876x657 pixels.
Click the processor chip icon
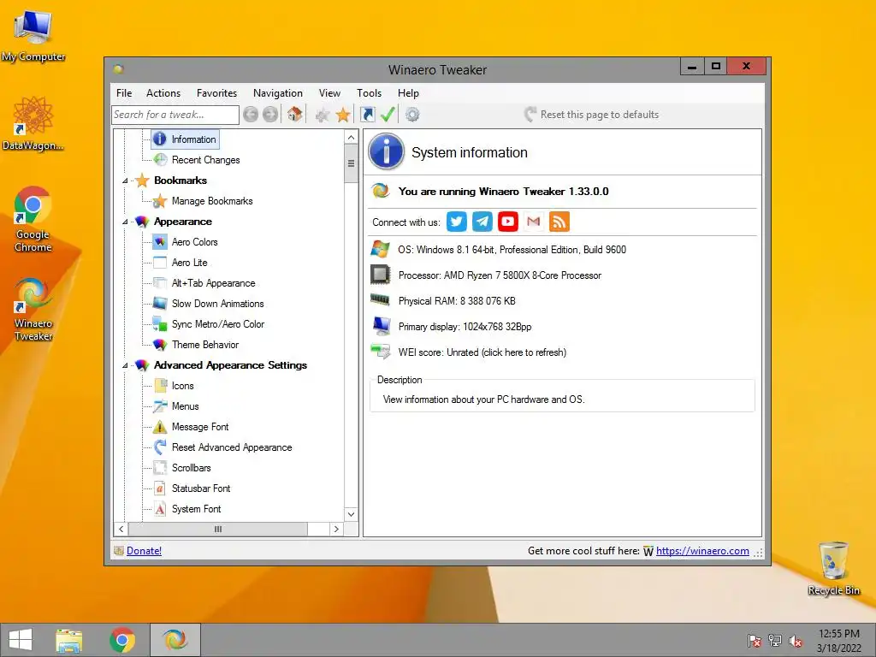point(381,275)
